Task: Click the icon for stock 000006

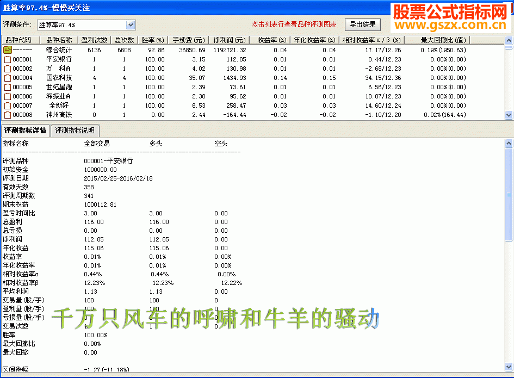Action: pyautogui.click(x=8, y=96)
